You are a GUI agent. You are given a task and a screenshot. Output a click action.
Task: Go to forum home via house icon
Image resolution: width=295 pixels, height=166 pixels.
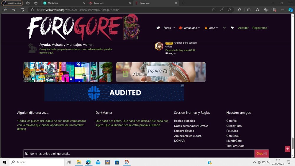[158, 28]
